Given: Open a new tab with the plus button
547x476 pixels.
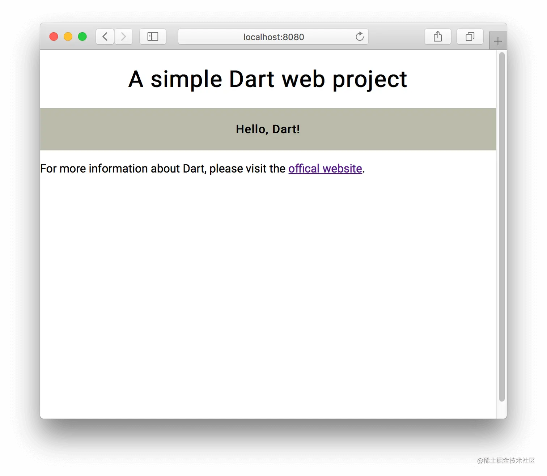Looking at the screenshot, I should (x=498, y=41).
